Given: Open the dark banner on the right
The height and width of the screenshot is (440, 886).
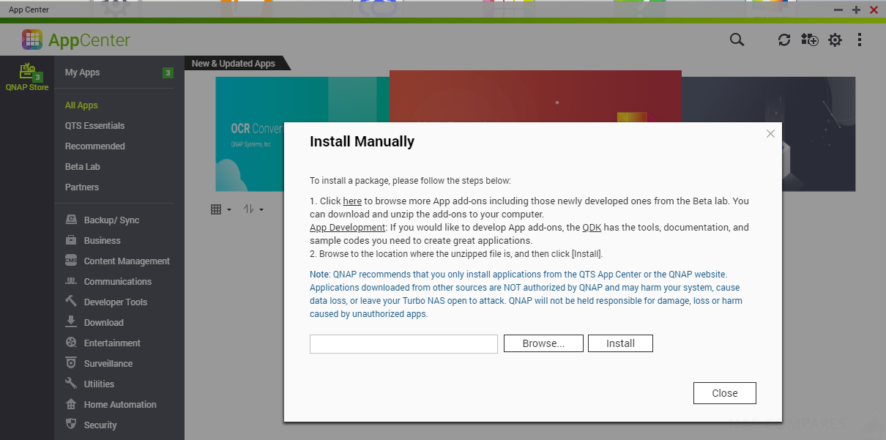Looking at the screenshot, I should click(x=768, y=134).
